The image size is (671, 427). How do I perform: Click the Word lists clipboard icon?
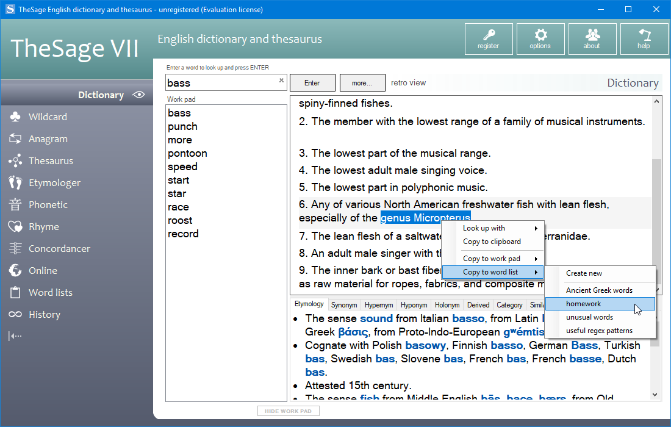15,292
